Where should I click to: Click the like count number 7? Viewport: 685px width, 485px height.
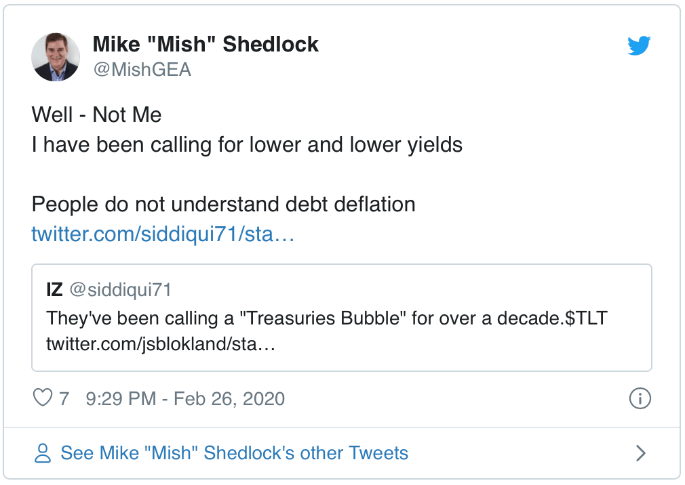(x=64, y=398)
